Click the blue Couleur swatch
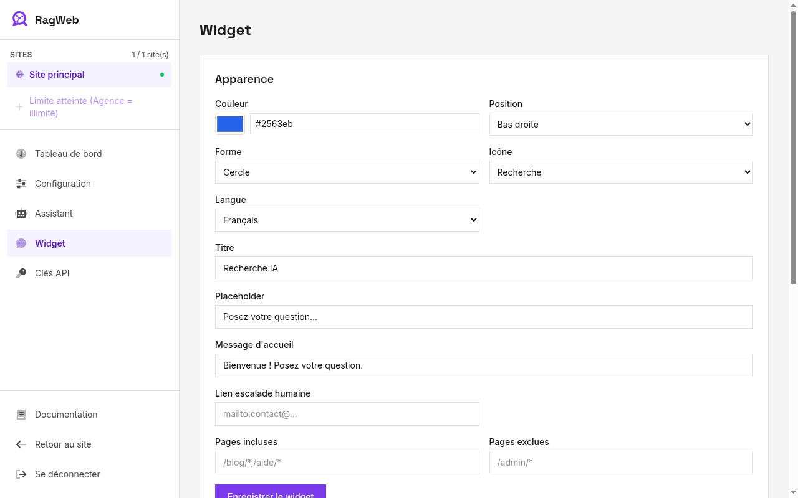The height and width of the screenshot is (498, 798). click(x=230, y=124)
